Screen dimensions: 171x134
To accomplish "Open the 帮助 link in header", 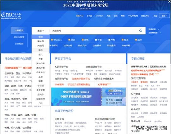I will (123, 16).
